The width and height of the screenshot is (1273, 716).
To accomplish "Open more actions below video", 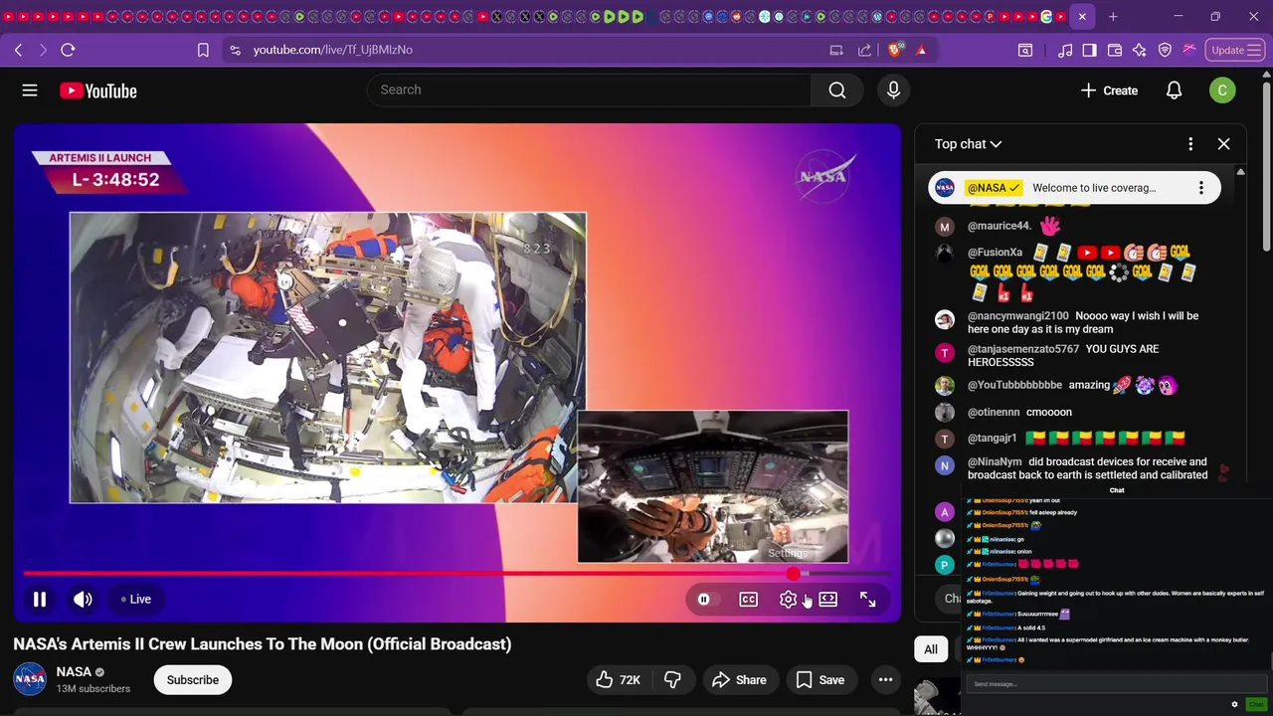I will [x=885, y=680].
